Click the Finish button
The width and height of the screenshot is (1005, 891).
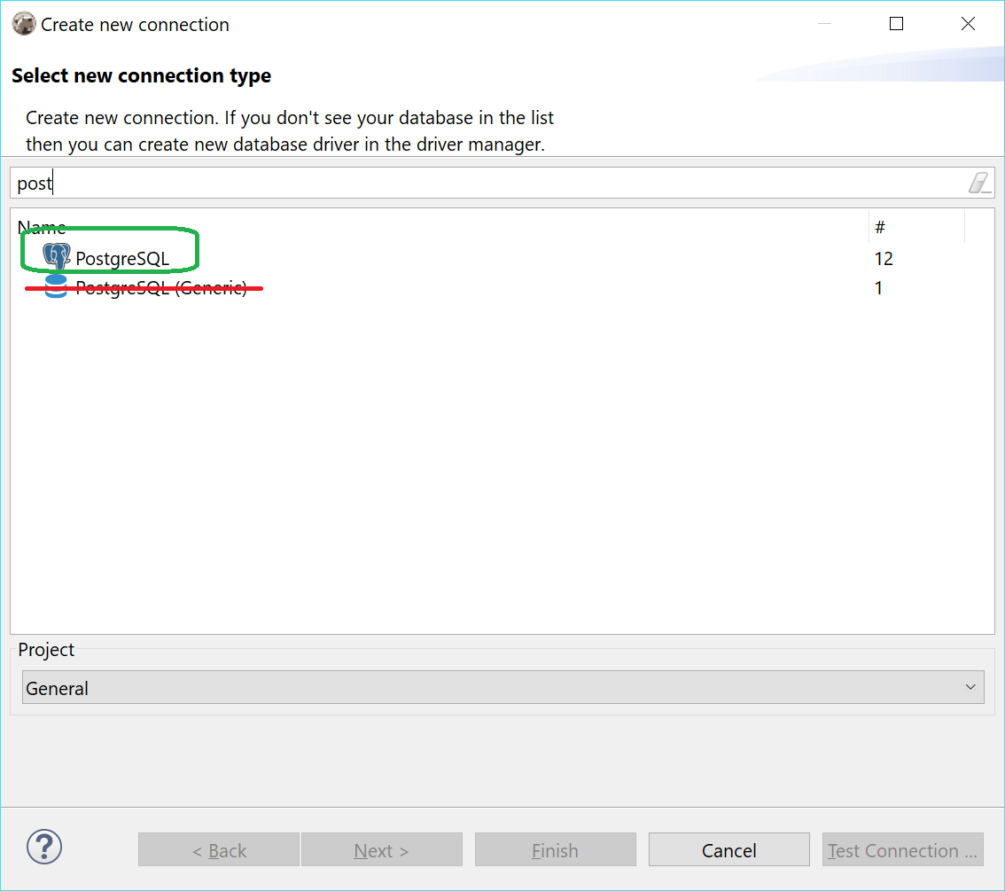pos(555,849)
